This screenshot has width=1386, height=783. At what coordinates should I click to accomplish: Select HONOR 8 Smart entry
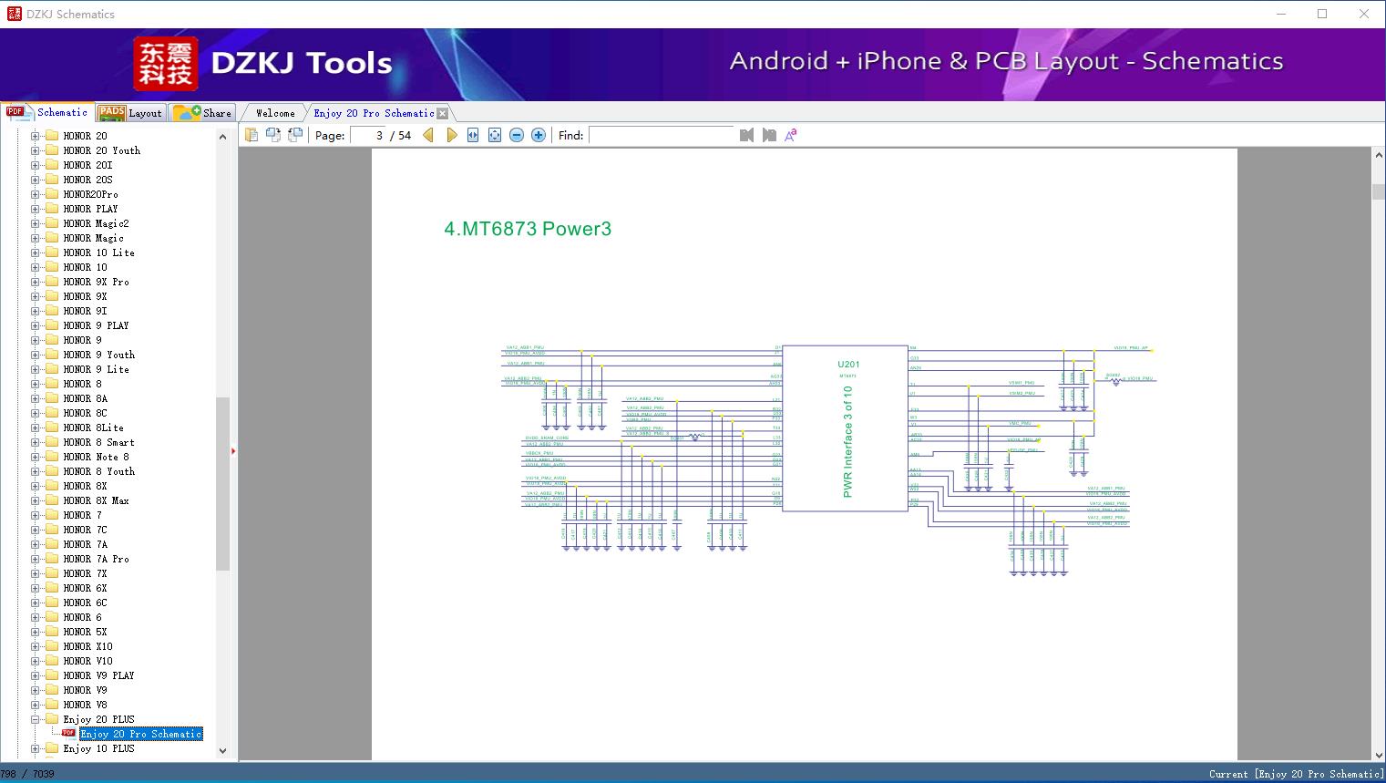[99, 442]
